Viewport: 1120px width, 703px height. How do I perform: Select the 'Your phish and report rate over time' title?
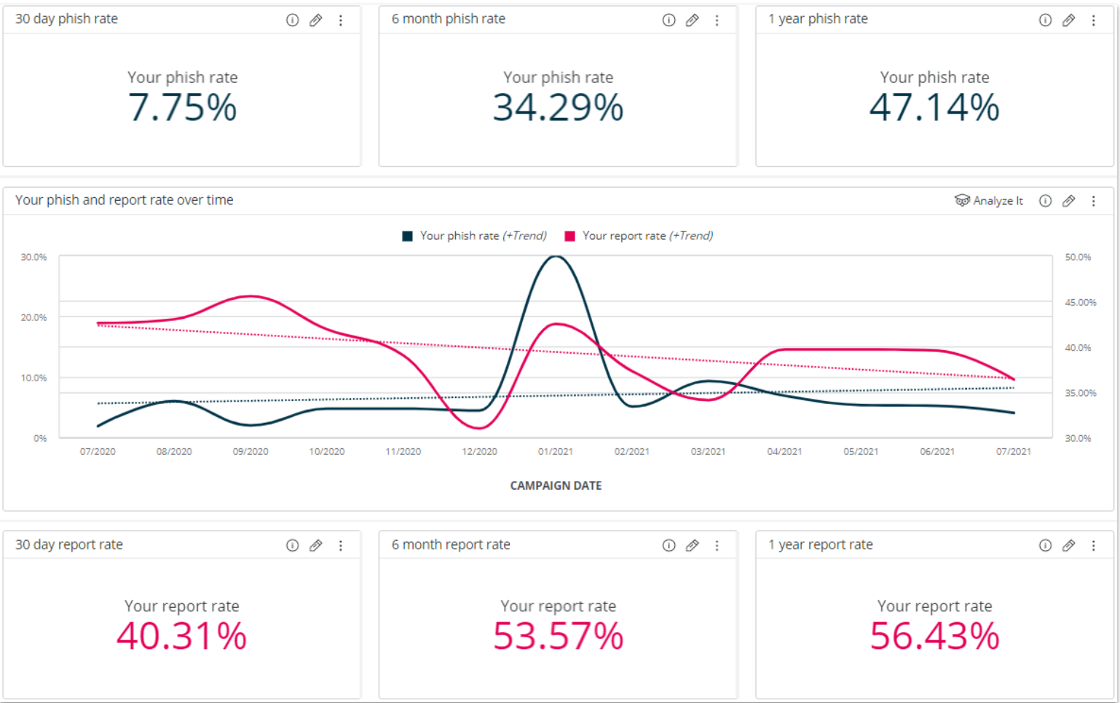click(124, 199)
